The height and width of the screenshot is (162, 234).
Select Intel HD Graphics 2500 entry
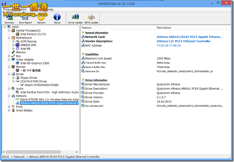click(34, 63)
